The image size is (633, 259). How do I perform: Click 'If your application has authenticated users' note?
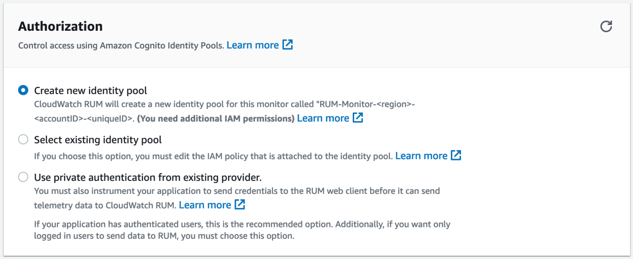[242, 230]
